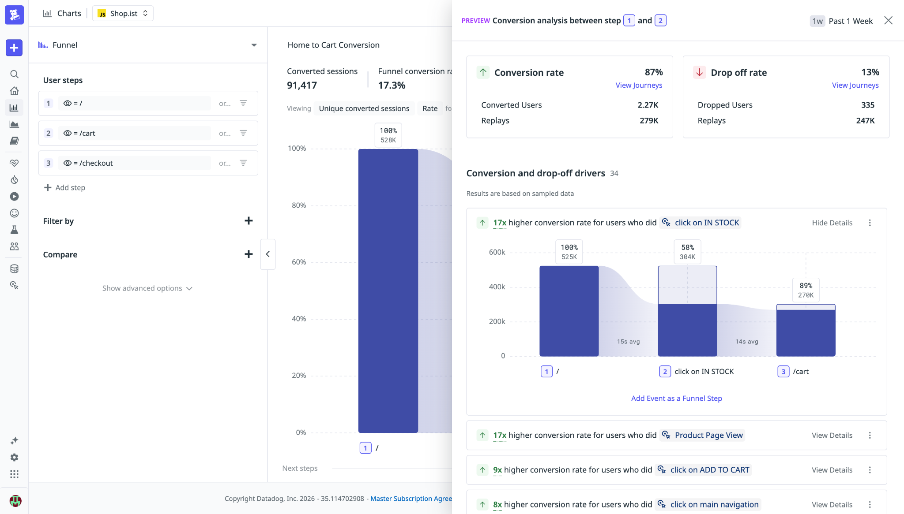Add an 'or' alternative to step 2 /cart

225,133
